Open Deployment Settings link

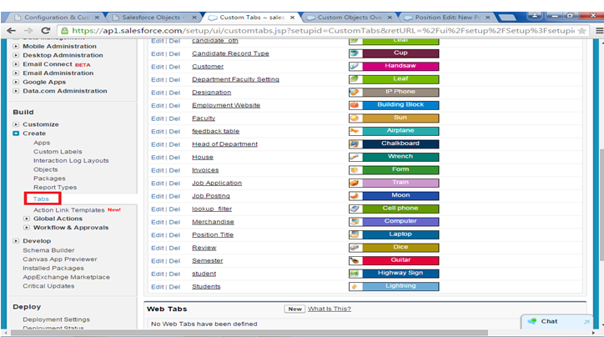tap(56, 319)
